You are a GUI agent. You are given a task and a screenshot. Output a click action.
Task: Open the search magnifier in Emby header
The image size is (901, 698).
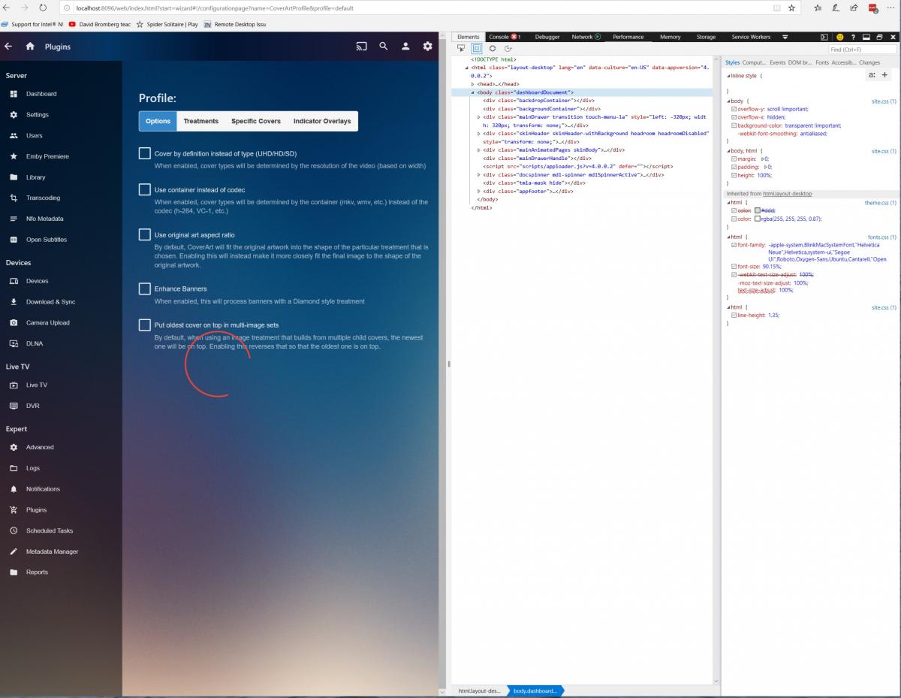click(x=384, y=47)
